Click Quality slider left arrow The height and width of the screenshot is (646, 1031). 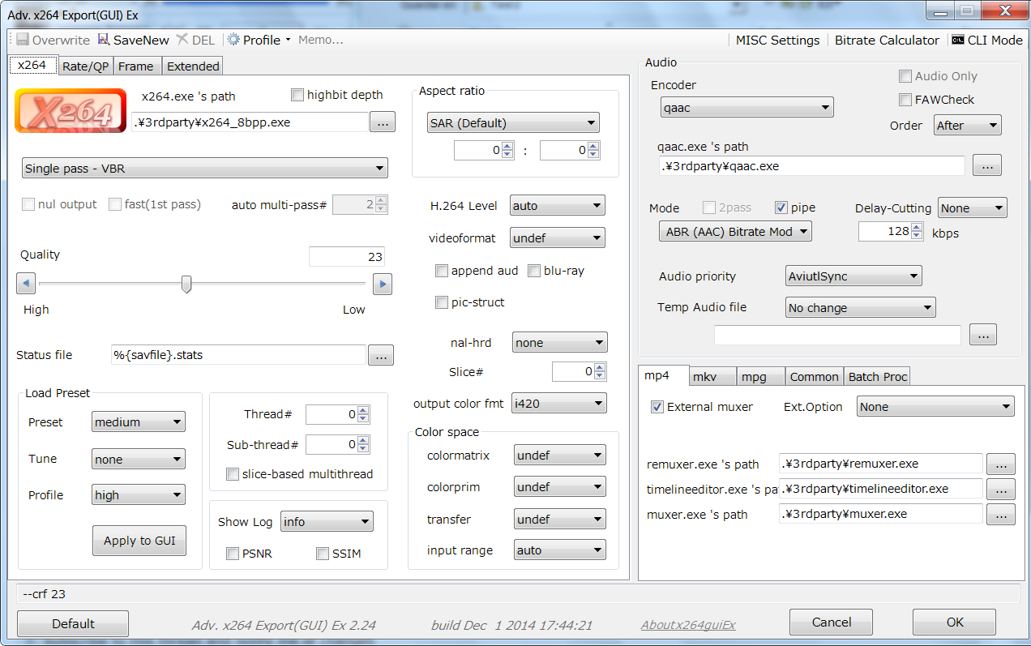(26, 284)
